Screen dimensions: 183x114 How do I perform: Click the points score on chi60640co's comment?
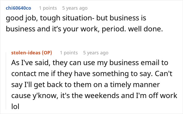click(48, 8)
